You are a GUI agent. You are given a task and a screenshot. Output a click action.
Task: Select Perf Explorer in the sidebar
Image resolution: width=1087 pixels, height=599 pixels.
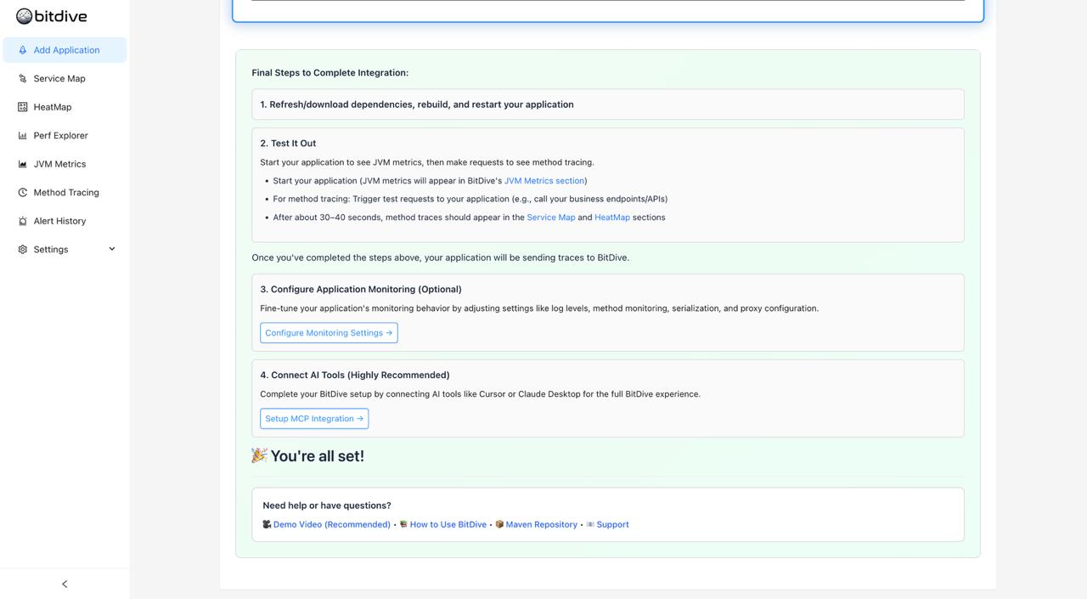(x=65, y=136)
